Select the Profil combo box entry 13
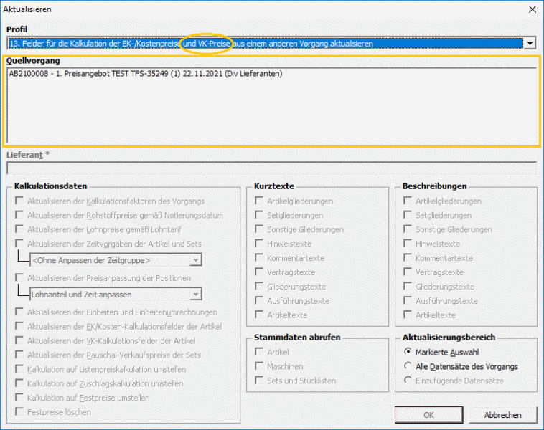This screenshot has width=544, height=430. click(266, 44)
